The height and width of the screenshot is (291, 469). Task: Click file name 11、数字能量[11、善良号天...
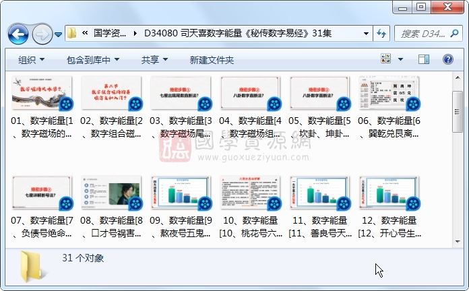pyautogui.click(x=320, y=227)
